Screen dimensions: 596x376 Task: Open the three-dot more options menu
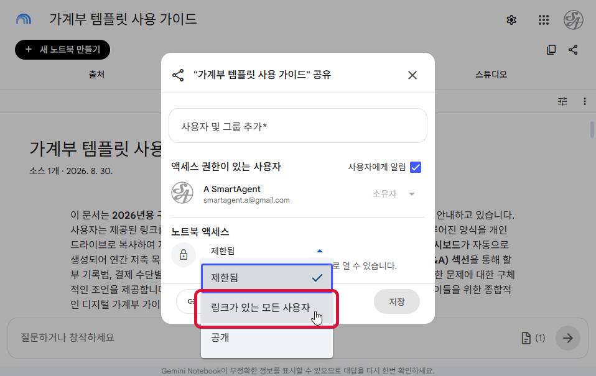click(585, 101)
